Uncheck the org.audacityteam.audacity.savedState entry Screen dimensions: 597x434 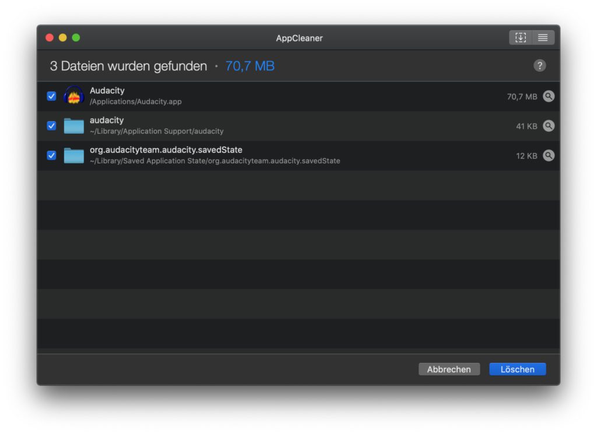coord(51,155)
